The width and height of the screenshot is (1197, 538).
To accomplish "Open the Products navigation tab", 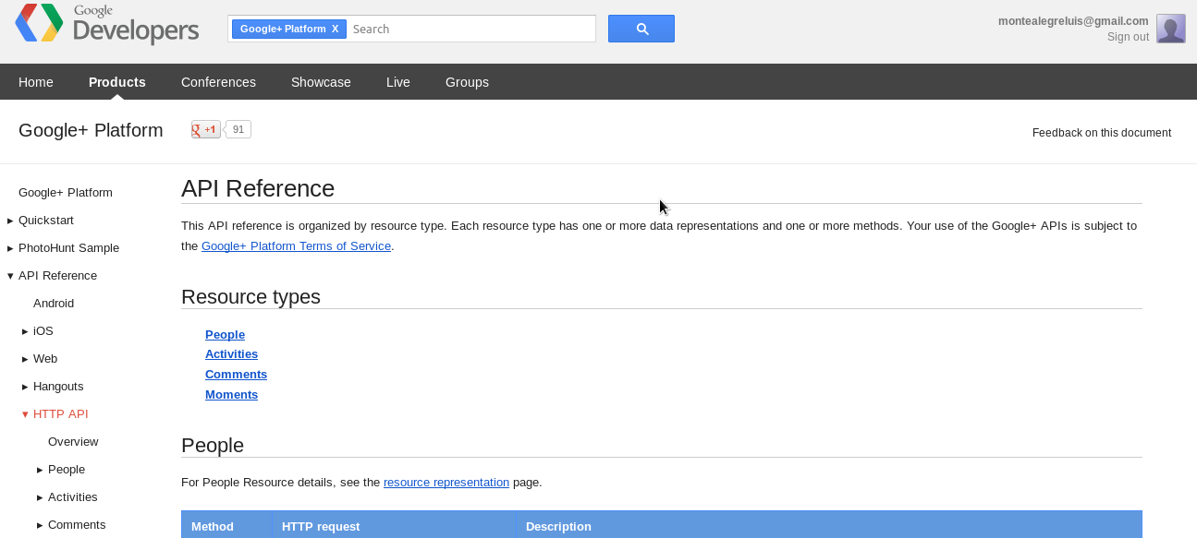I will 117,82.
